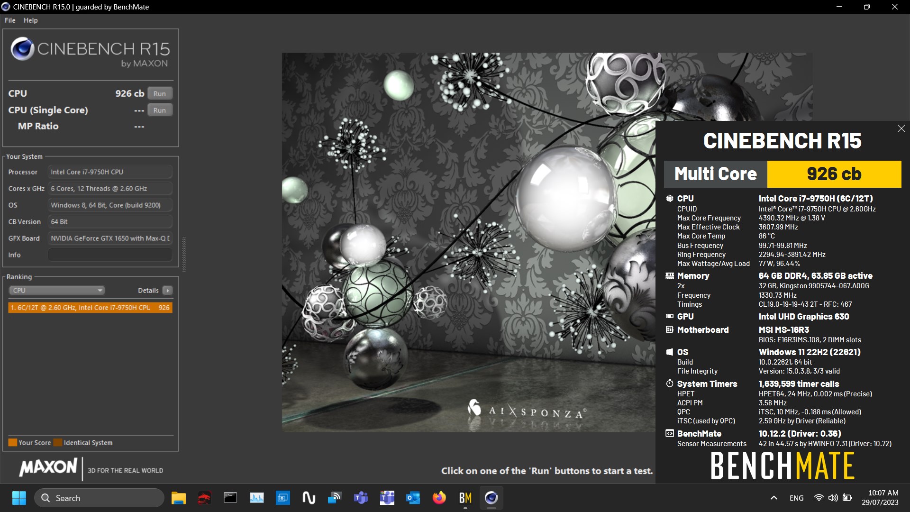Viewport: 910px width, 512px height.
Task: Click the GPU icon in BenchMate panel
Action: [669, 316]
